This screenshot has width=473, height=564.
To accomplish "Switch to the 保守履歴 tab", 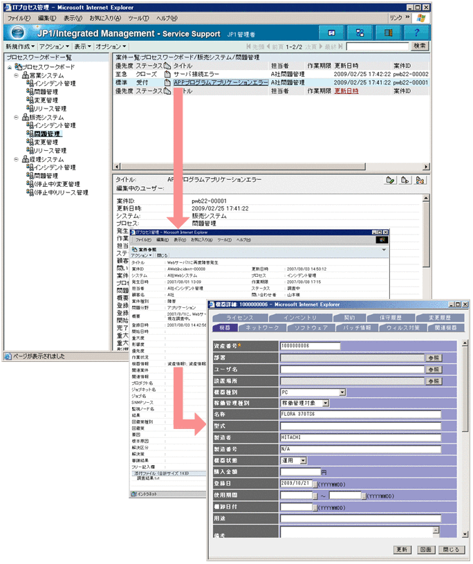I will point(391,318).
